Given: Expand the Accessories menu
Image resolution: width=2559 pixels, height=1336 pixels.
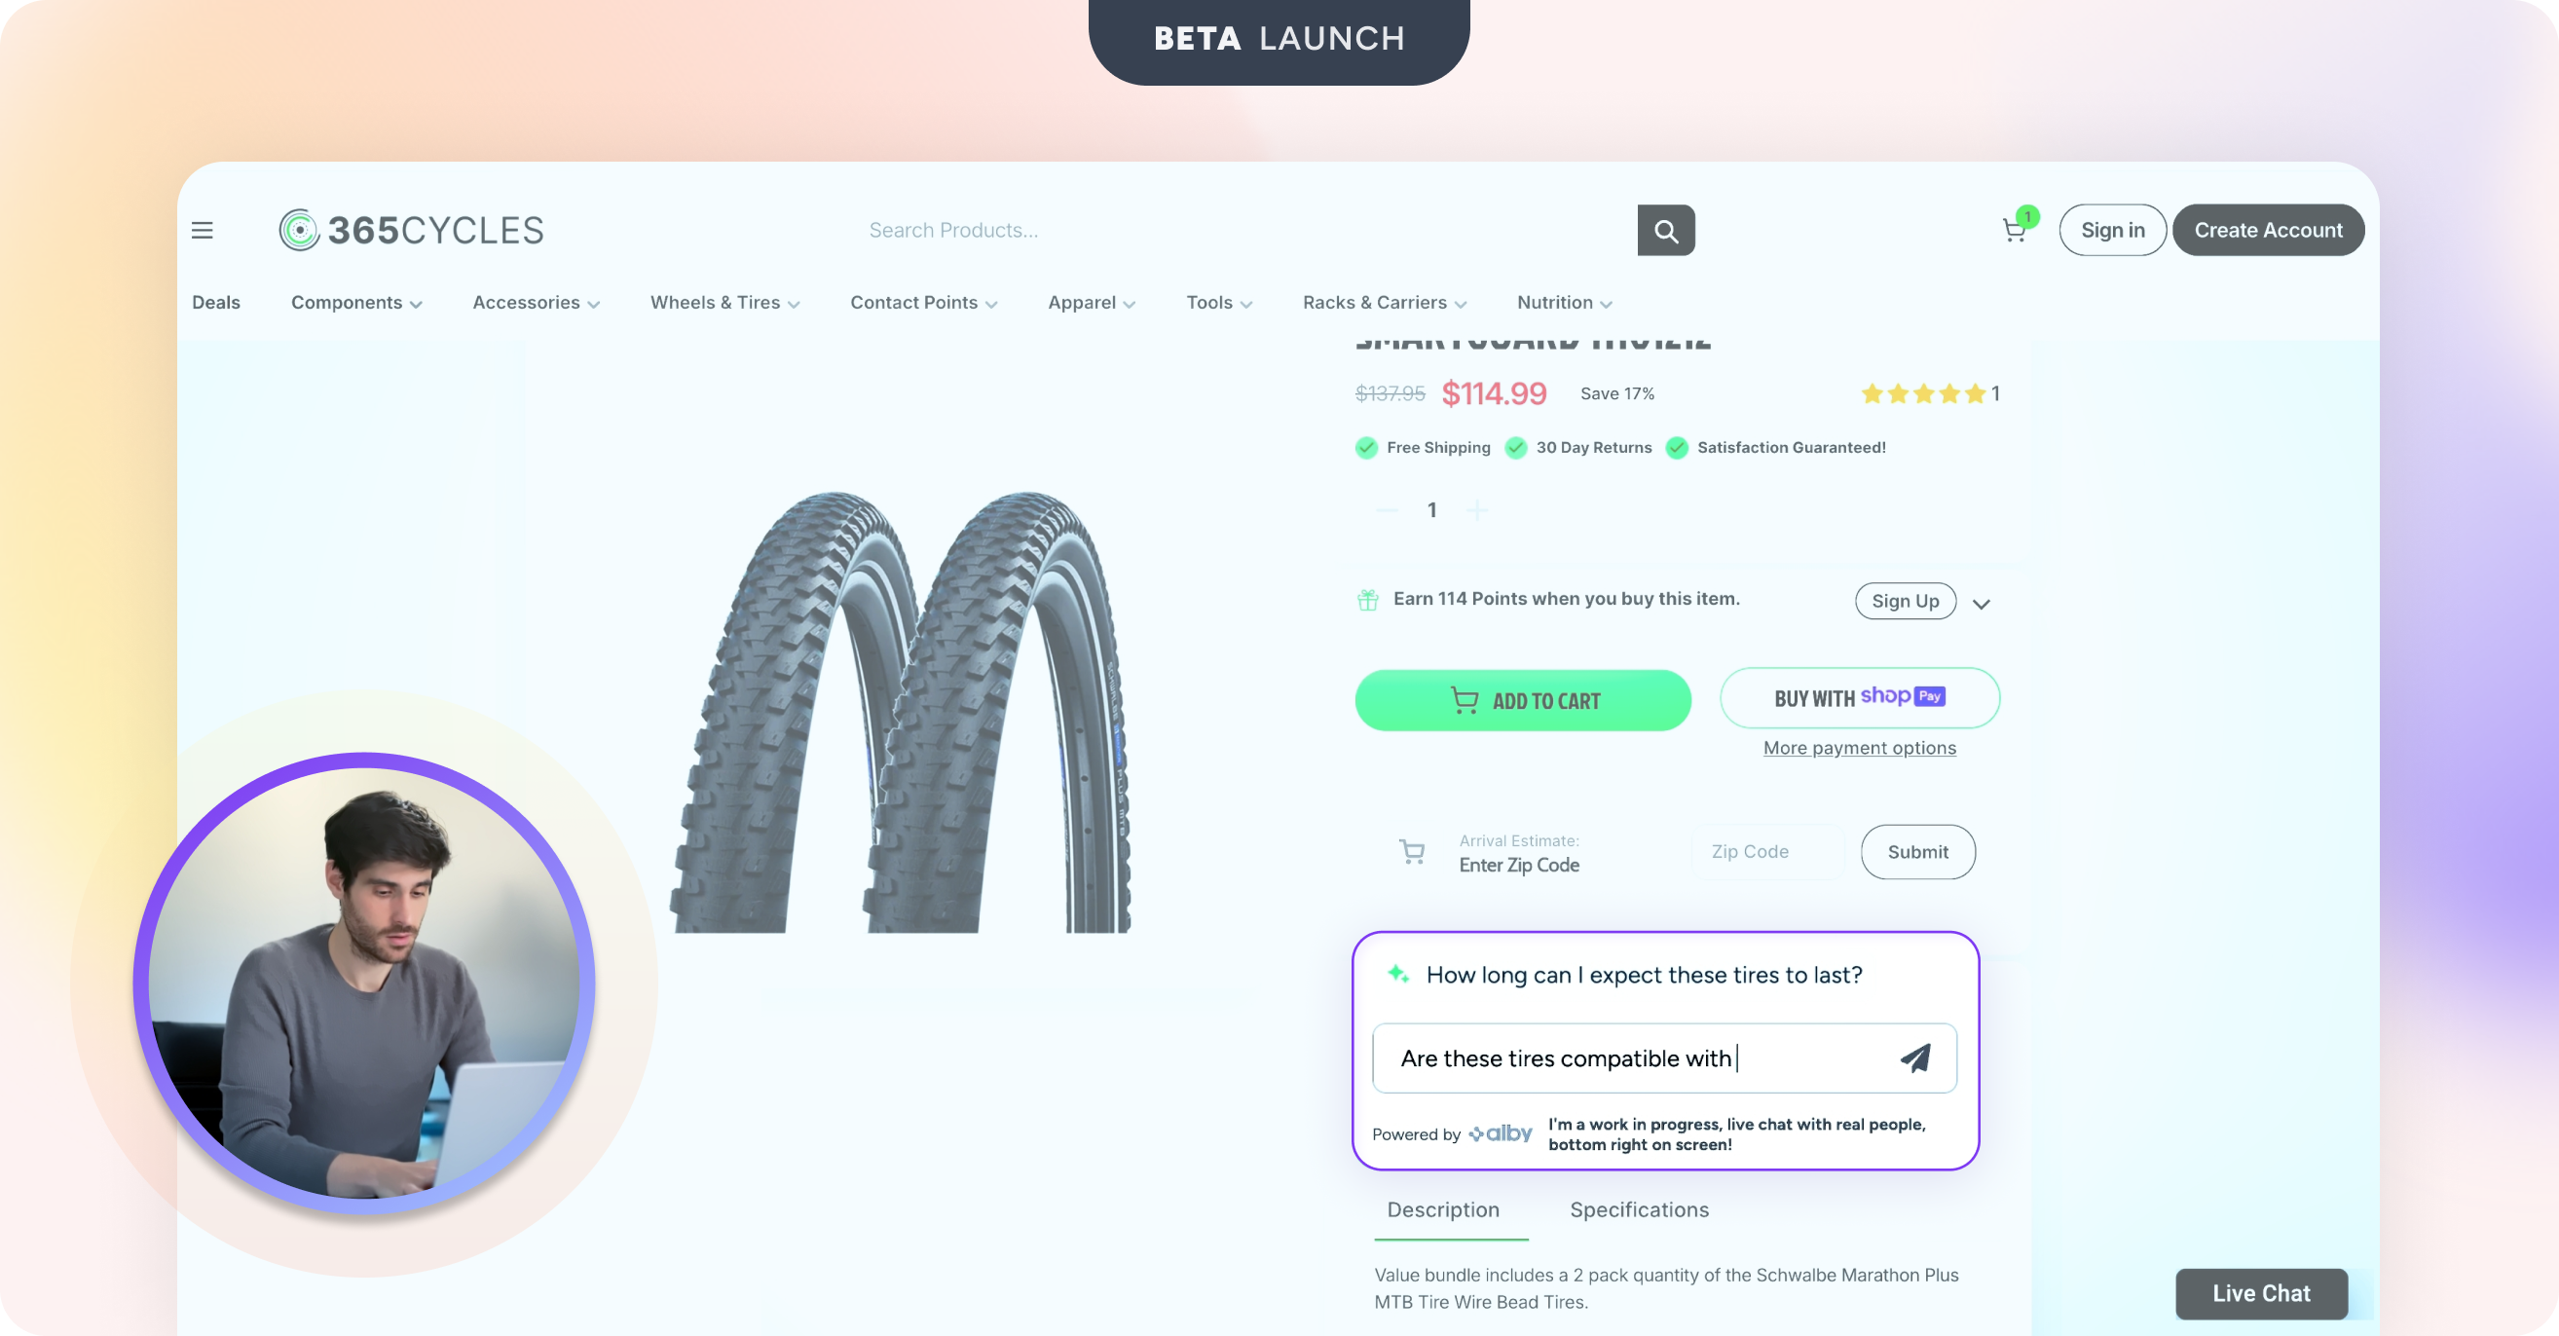Looking at the screenshot, I should [537, 302].
